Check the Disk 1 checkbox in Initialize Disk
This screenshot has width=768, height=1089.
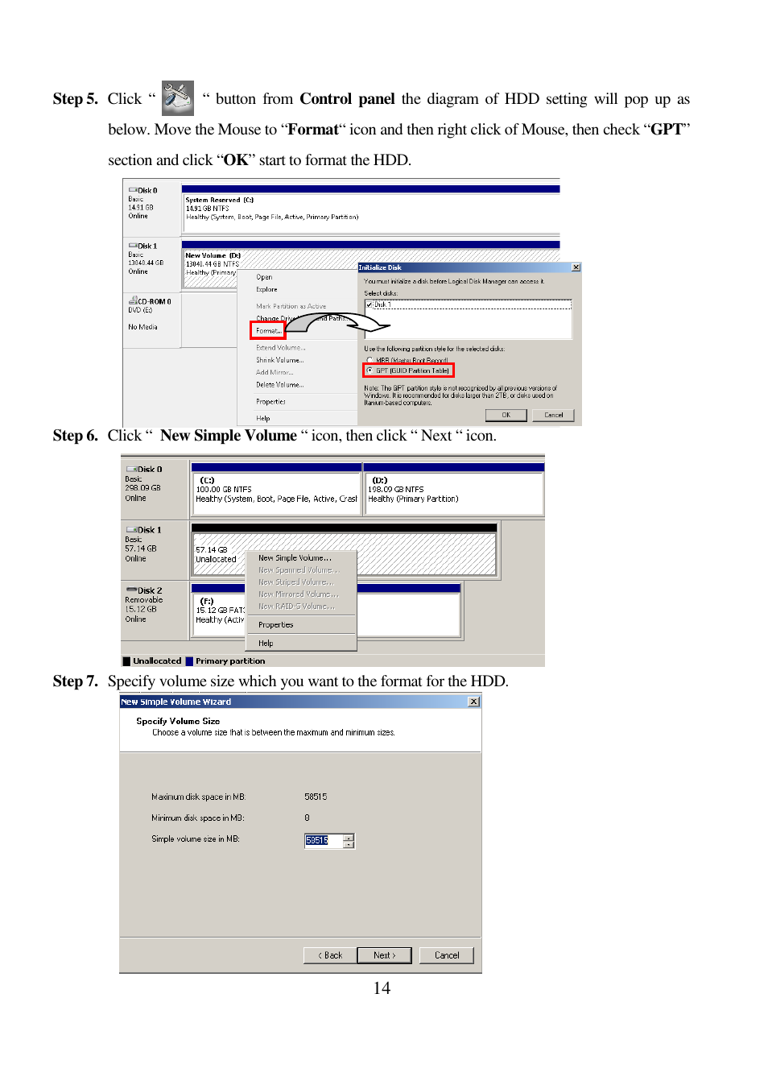[x=370, y=304]
